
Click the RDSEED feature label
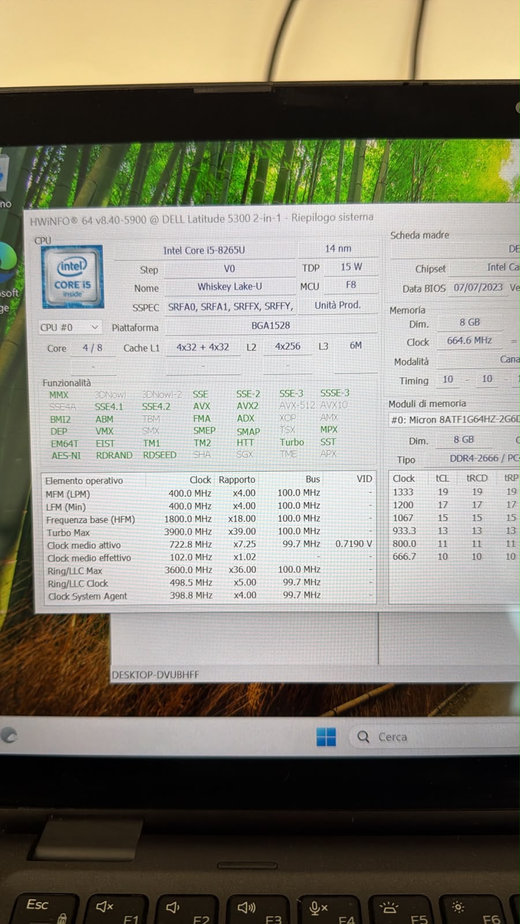160,455
